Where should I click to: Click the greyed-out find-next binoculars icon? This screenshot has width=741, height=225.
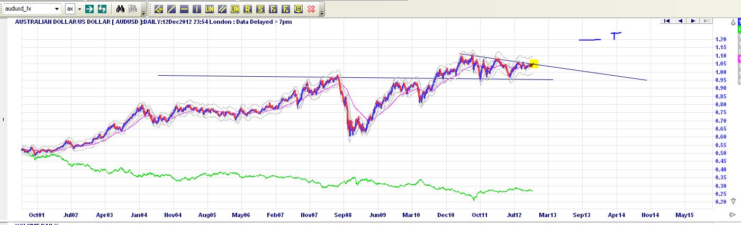coord(133,9)
